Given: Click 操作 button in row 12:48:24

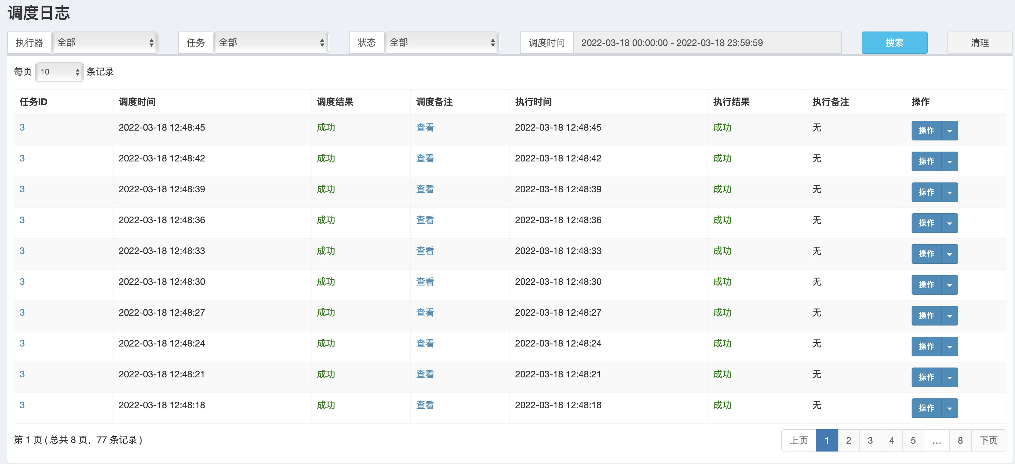Looking at the screenshot, I should coord(926,347).
